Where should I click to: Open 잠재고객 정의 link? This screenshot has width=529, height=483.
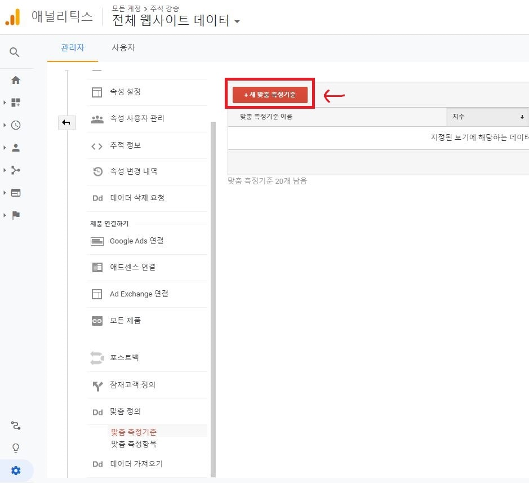point(132,385)
